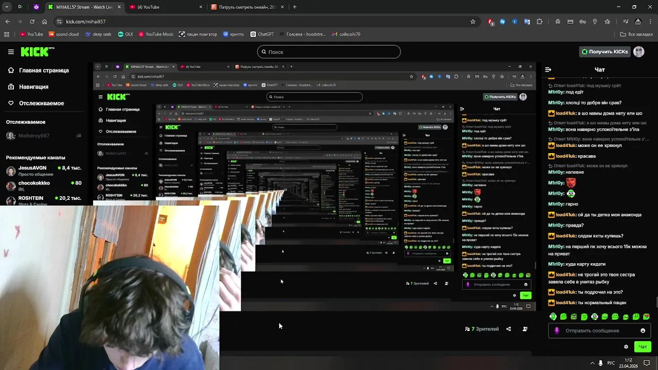
Task: Open the apps grid in bookmarks bar
Action: pos(7,34)
